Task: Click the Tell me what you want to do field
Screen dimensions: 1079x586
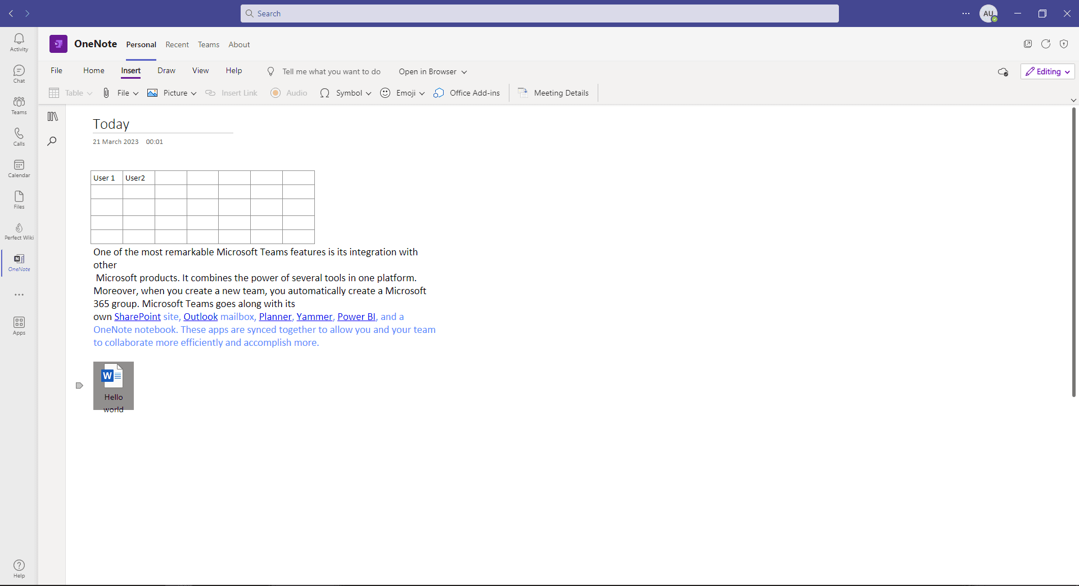Action: pyautogui.click(x=331, y=71)
